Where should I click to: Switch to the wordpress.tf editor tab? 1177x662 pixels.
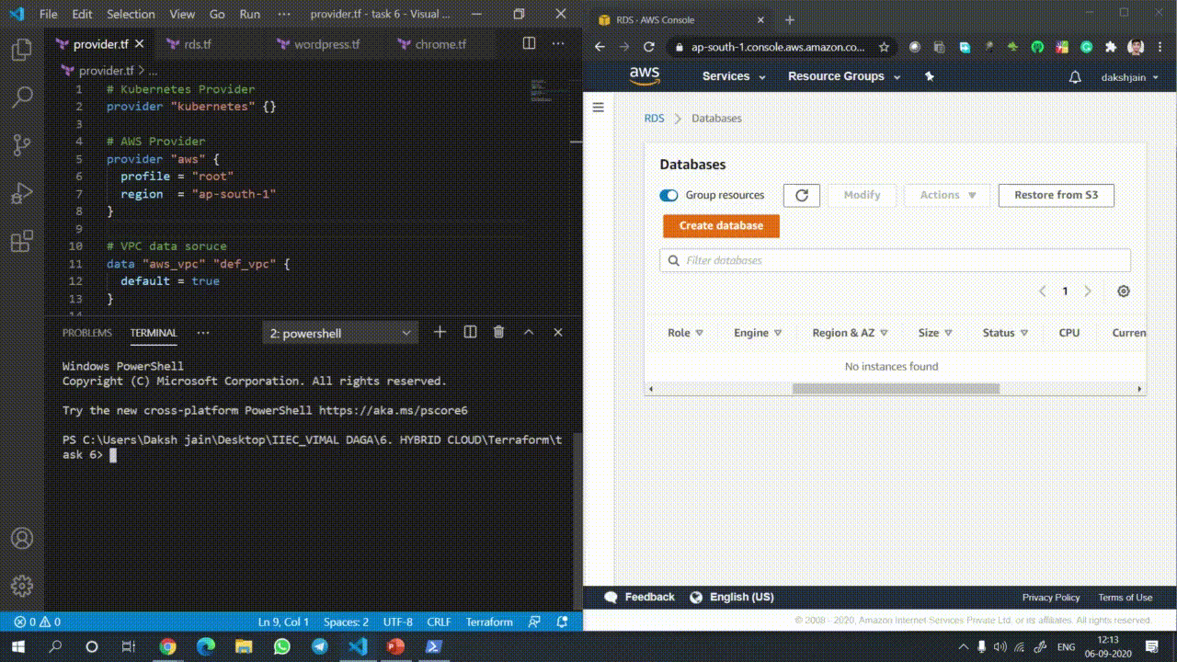pyautogui.click(x=326, y=44)
